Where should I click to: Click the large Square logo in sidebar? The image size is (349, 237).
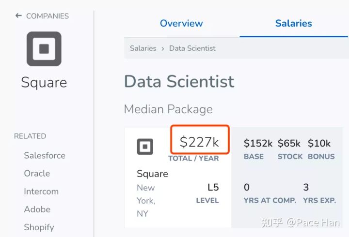[44, 49]
